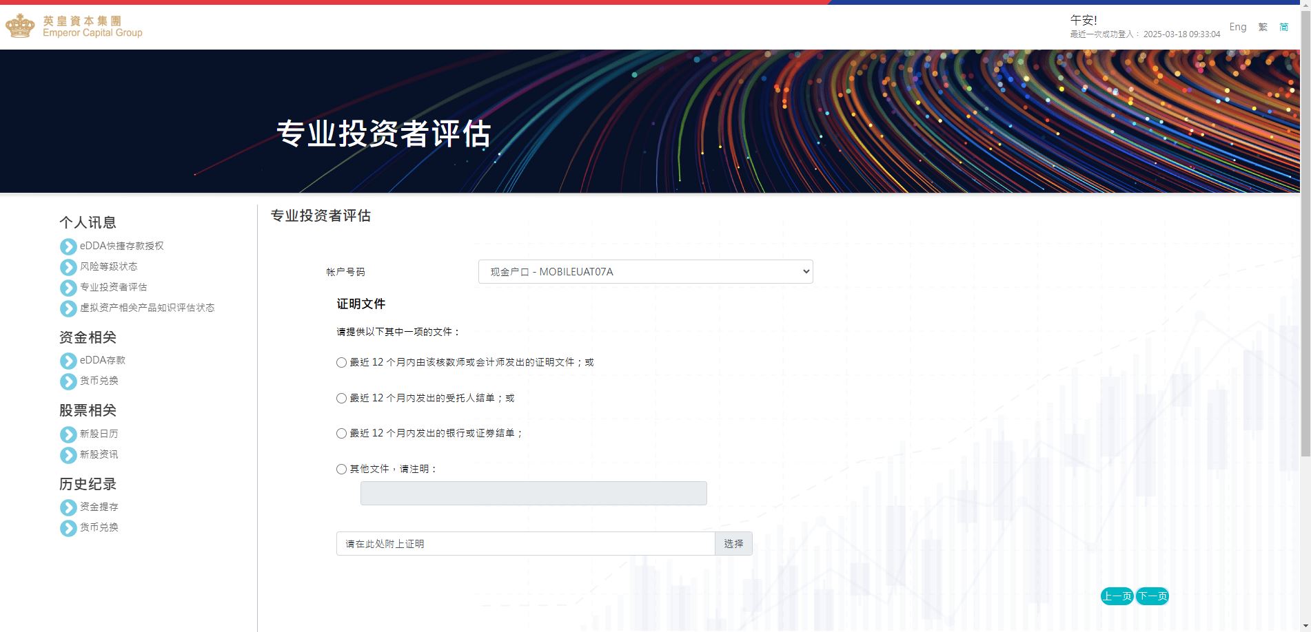Click arrow icon beside 资金提存
Viewport: 1311px width, 632px height.
click(68, 507)
